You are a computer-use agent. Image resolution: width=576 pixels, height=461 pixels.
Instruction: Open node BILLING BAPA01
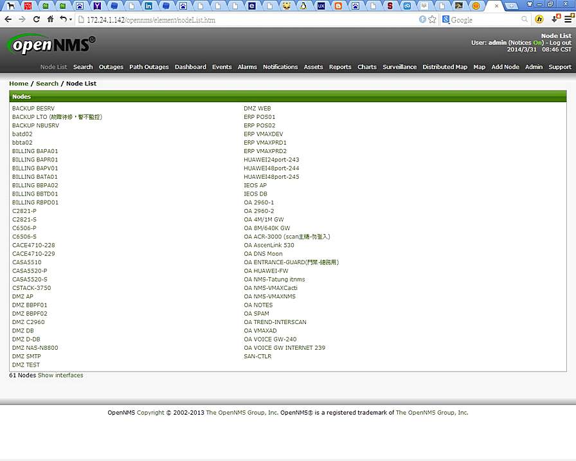coord(35,151)
